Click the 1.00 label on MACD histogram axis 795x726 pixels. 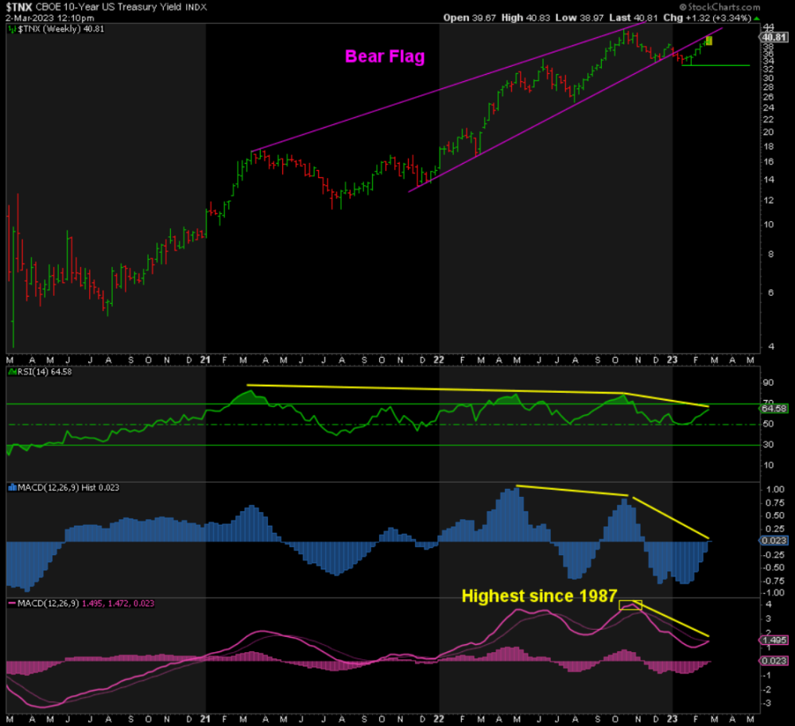point(776,490)
